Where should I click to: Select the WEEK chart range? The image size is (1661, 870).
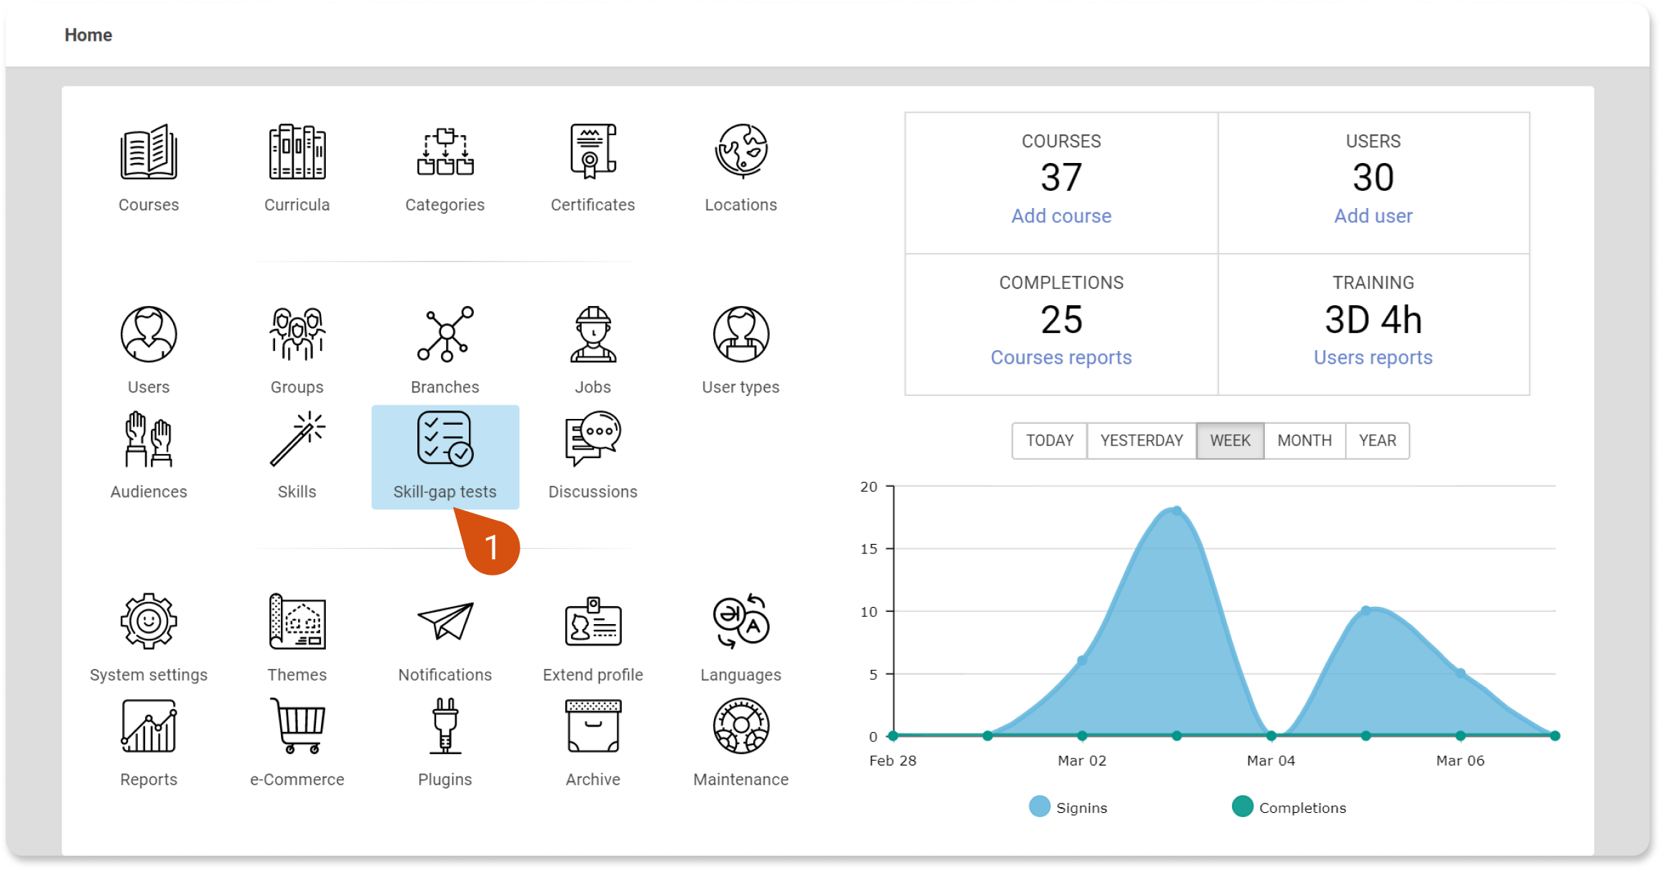pos(1230,440)
